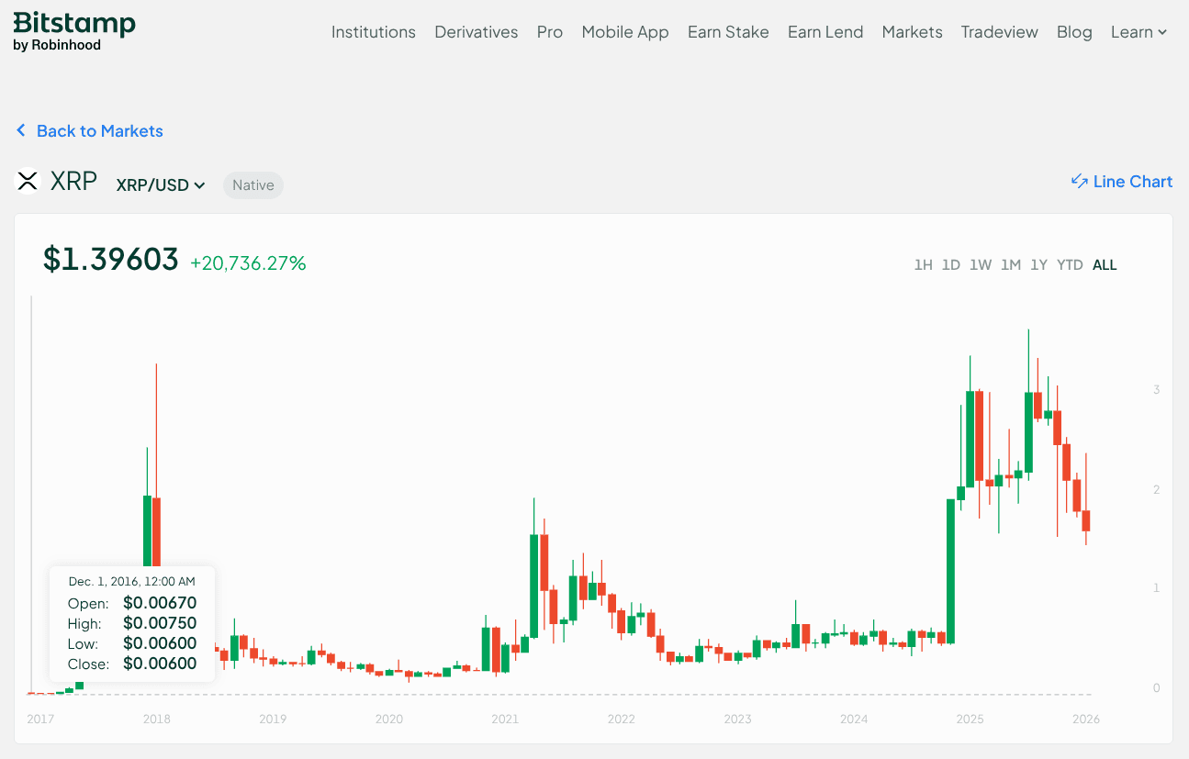Click the 2023 x-axis label
The width and height of the screenshot is (1189, 759).
(x=737, y=719)
